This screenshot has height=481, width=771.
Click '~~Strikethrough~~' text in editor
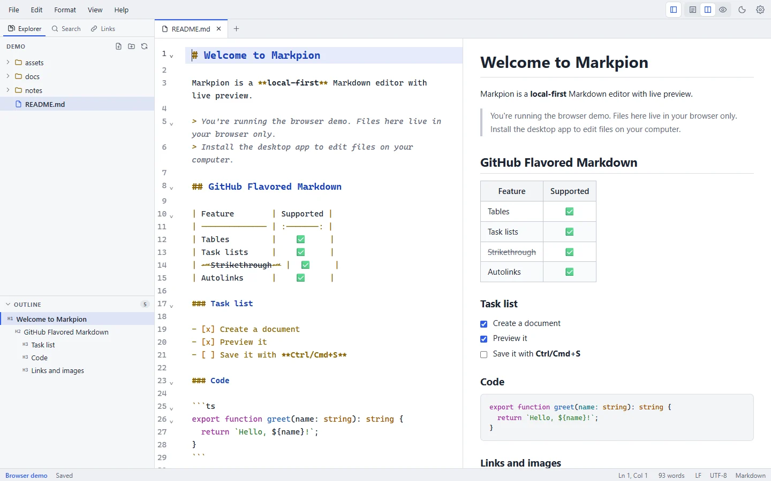(241, 265)
